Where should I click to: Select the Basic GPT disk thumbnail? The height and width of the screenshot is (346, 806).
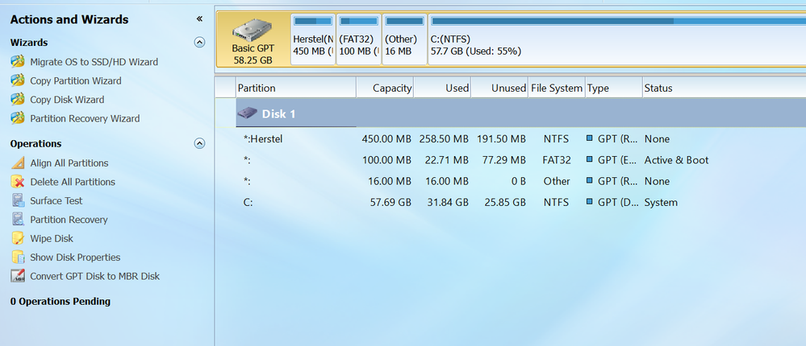click(x=252, y=39)
